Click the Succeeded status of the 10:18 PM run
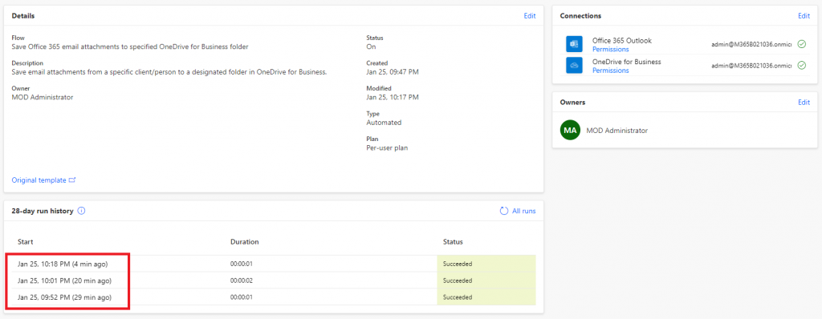822x319 pixels. [x=486, y=264]
